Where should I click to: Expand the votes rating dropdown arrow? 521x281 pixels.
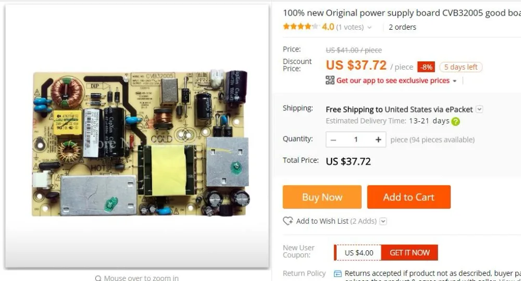click(370, 28)
